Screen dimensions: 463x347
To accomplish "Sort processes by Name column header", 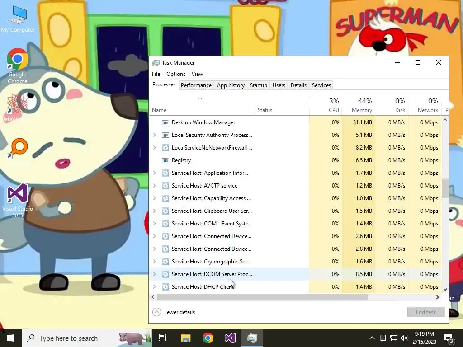I will [x=202, y=105].
